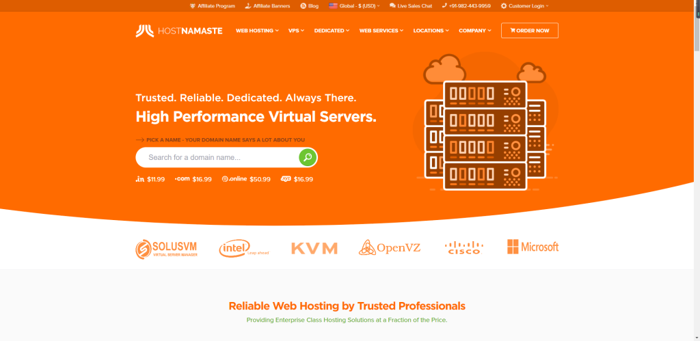700x341 pixels.
Task: Open the Affiliate Program link
Action: click(216, 5)
